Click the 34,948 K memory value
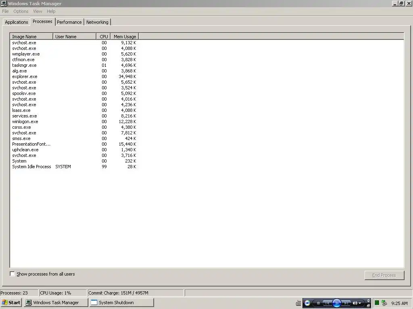Viewport: 413px width, 309px height. (127, 76)
